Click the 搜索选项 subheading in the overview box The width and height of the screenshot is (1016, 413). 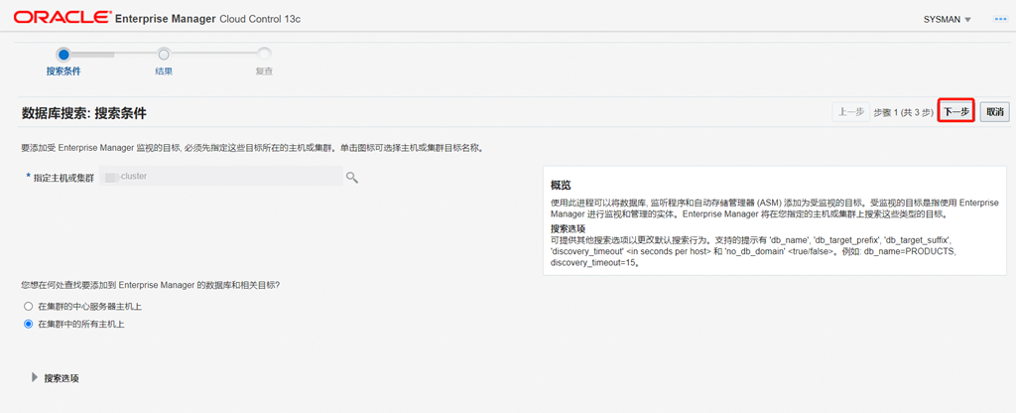[569, 229]
